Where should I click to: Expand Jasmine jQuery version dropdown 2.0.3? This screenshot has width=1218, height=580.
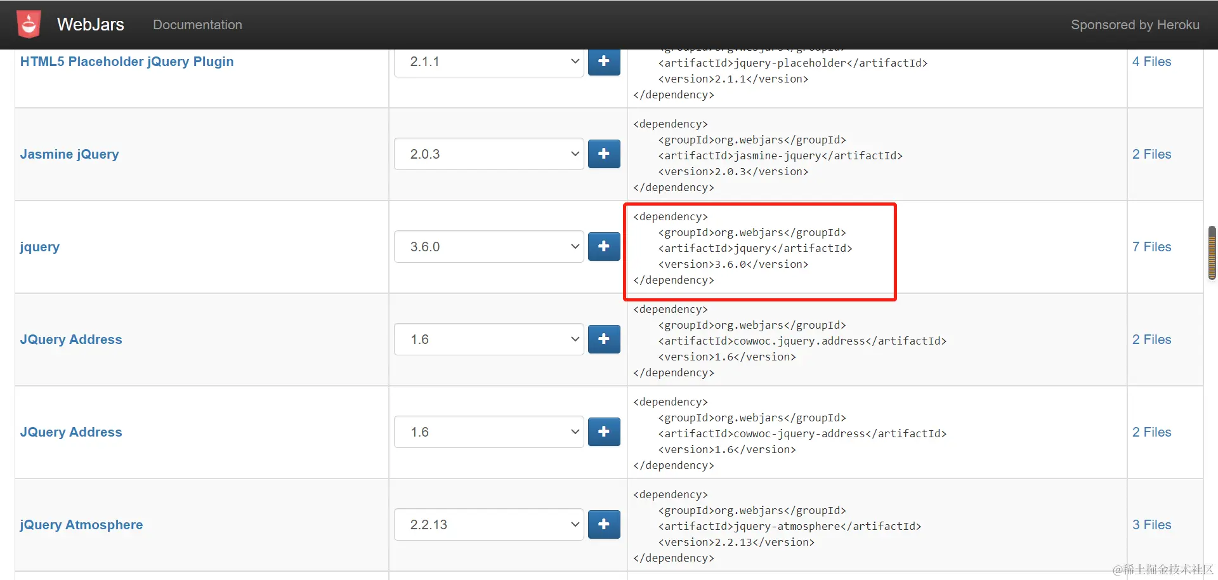[488, 154]
